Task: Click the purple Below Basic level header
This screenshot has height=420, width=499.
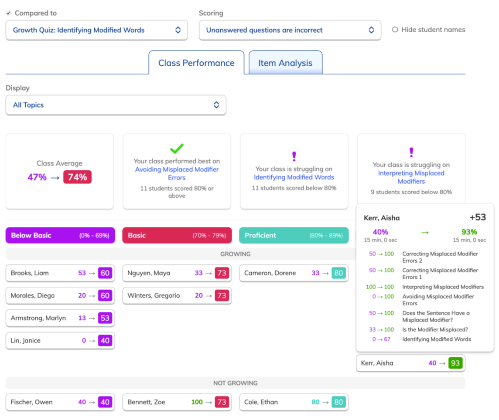Action: 60,235
